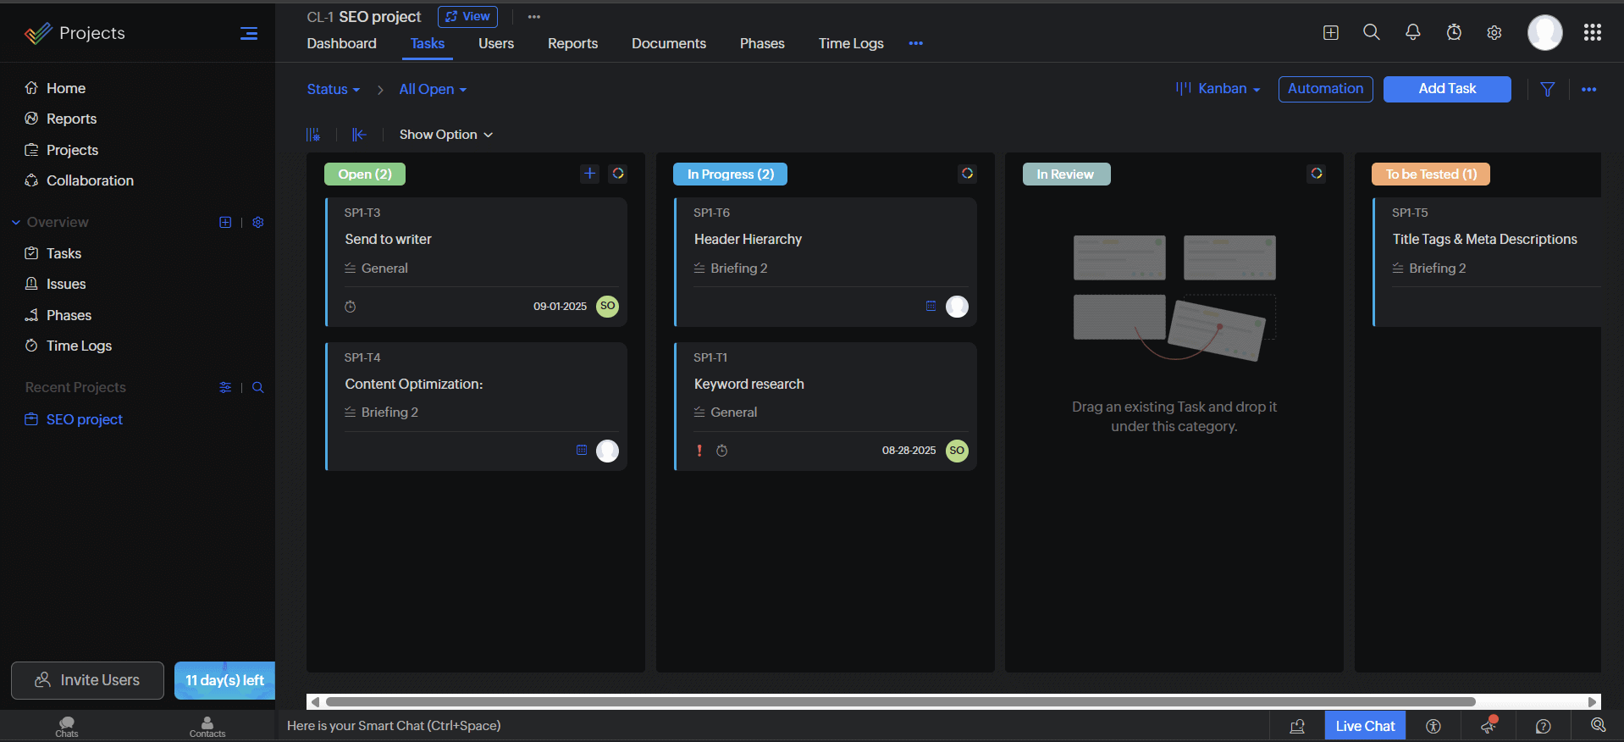The width and height of the screenshot is (1624, 742).
Task: Open the timer stopwatch icon in header
Action: (1454, 32)
